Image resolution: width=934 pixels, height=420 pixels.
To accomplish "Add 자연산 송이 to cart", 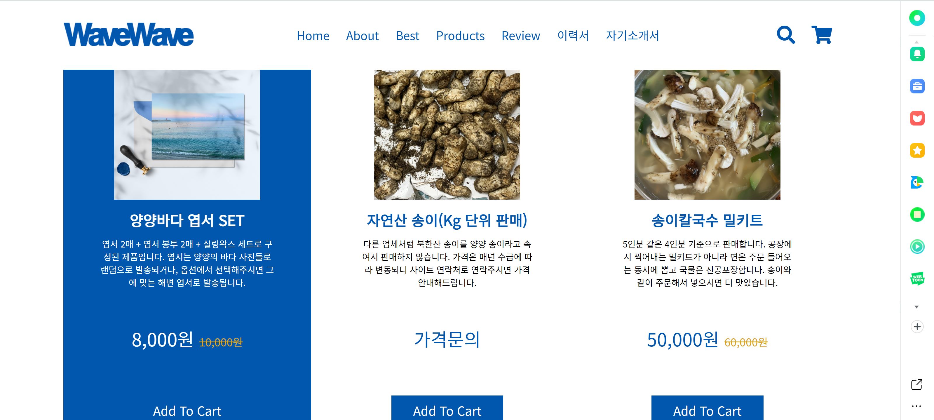I will [x=447, y=408].
